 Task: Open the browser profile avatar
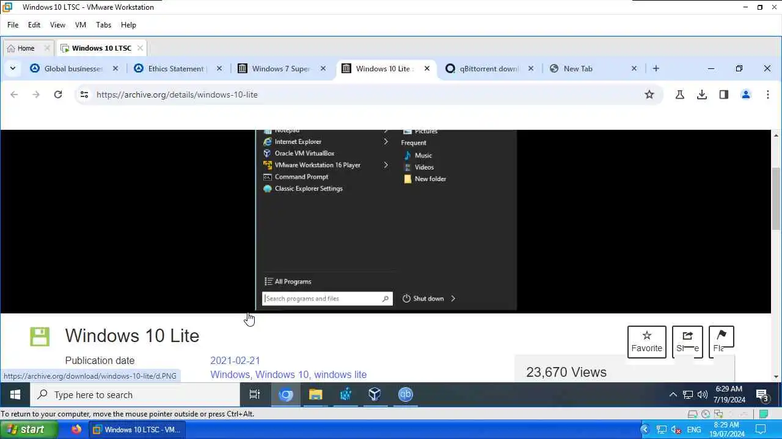[746, 95]
